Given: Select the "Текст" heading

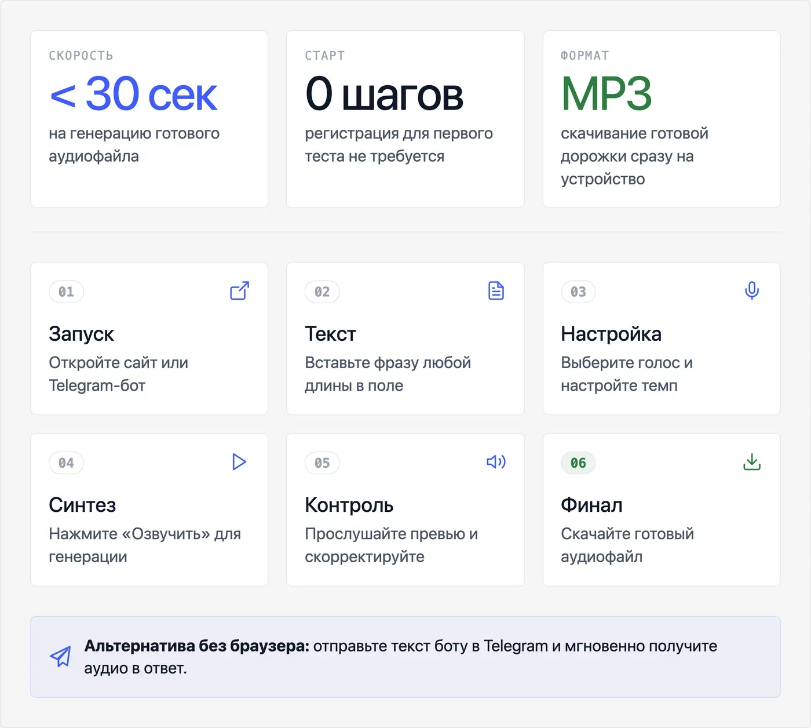Looking at the screenshot, I should click(x=331, y=334).
